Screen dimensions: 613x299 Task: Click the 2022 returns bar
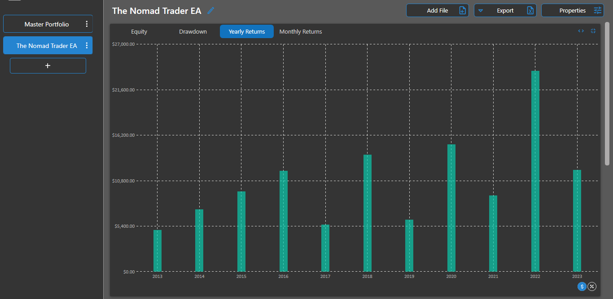(x=535, y=170)
